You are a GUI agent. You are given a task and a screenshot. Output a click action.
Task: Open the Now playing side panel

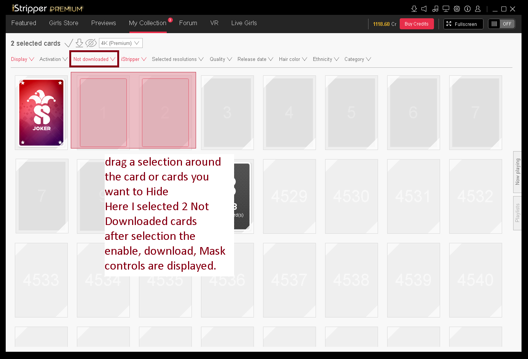(517, 172)
